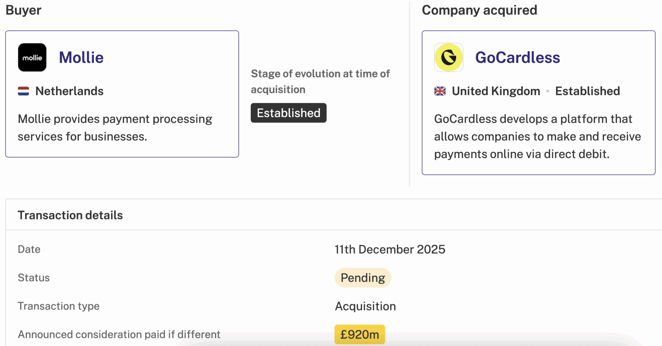Viewport: 662px width, 346px height.
Task: Click the Pending status badge
Action: pyautogui.click(x=363, y=278)
